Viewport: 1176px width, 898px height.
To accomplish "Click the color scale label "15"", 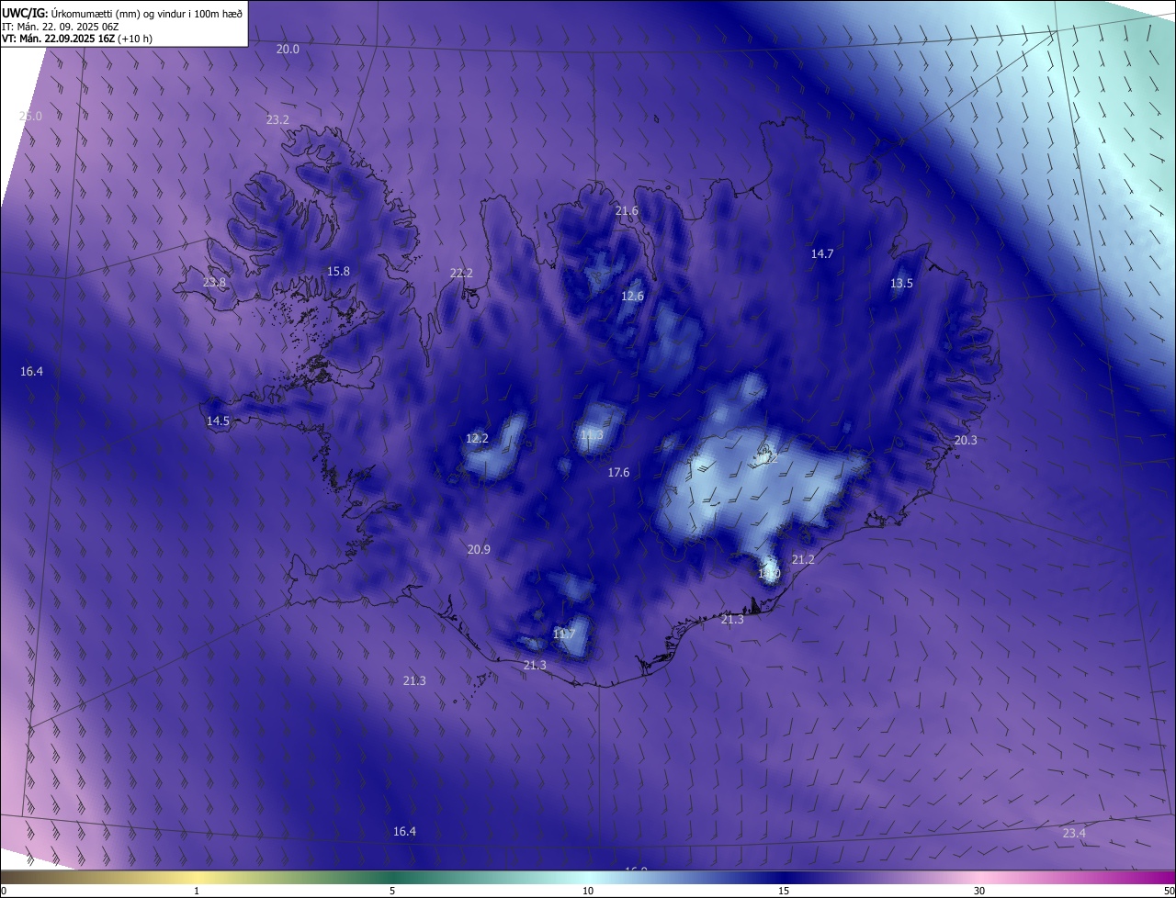I will [x=784, y=891].
